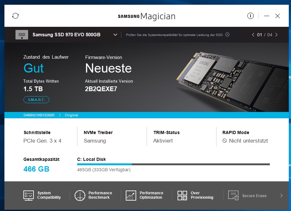Click the 01 / 04 page counter
291x211 pixels.
tap(265, 35)
